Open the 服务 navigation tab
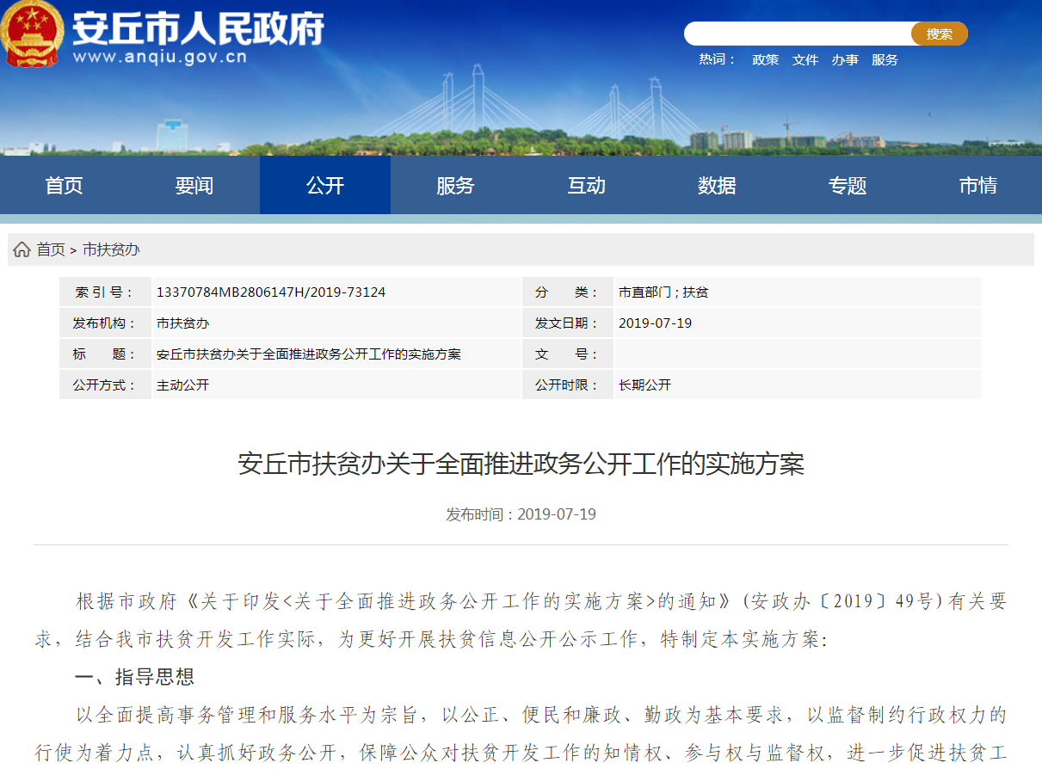 click(x=456, y=185)
